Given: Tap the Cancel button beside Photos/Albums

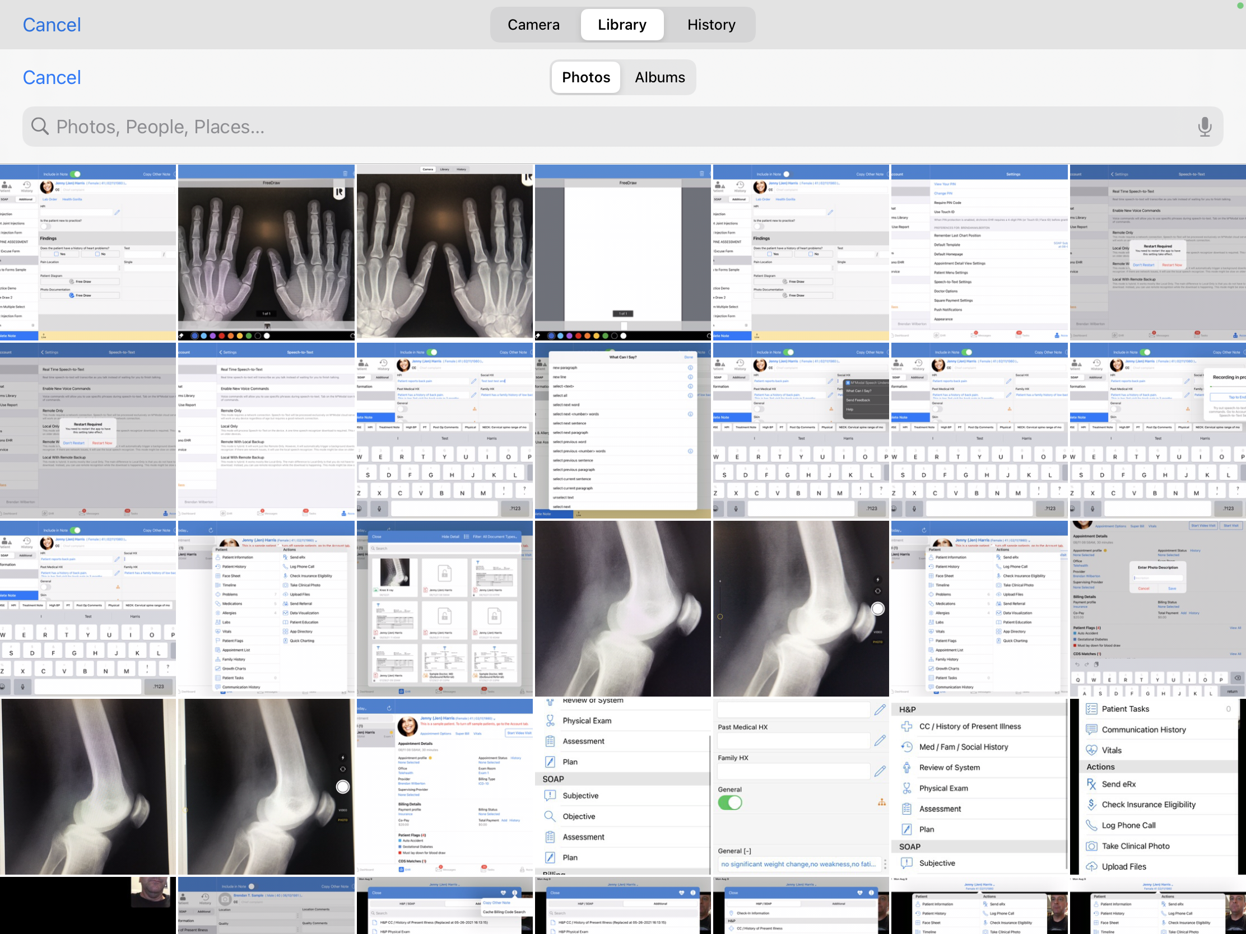Looking at the screenshot, I should tap(52, 77).
